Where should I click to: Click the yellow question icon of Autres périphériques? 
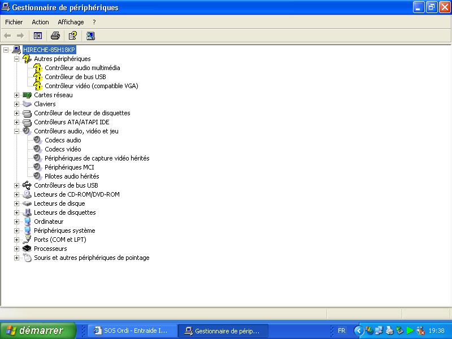(x=27, y=59)
